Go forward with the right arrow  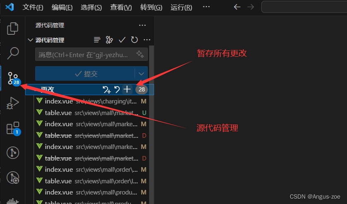click(x=251, y=7)
